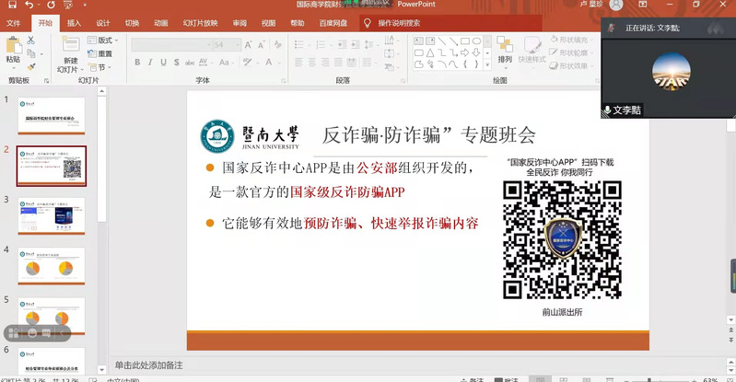Switch to the 审阅 ribbon tab

pos(239,23)
